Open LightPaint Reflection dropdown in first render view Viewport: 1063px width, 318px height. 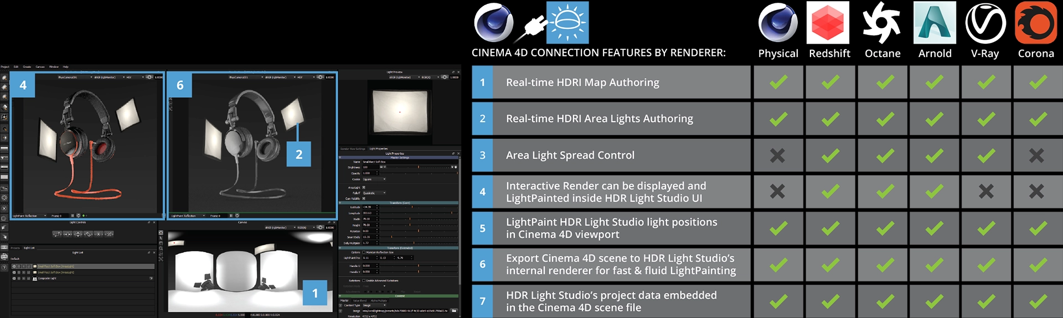(29, 216)
